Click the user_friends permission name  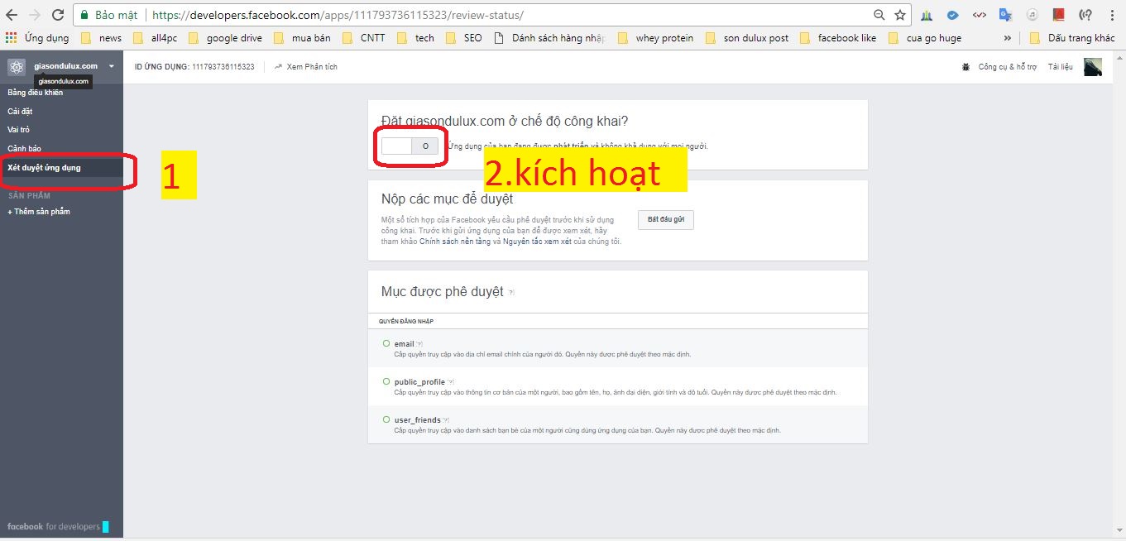tap(417, 420)
